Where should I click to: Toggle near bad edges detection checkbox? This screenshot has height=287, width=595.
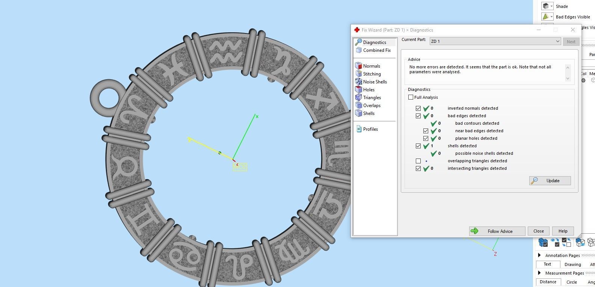pyautogui.click(x=426, y=131)
